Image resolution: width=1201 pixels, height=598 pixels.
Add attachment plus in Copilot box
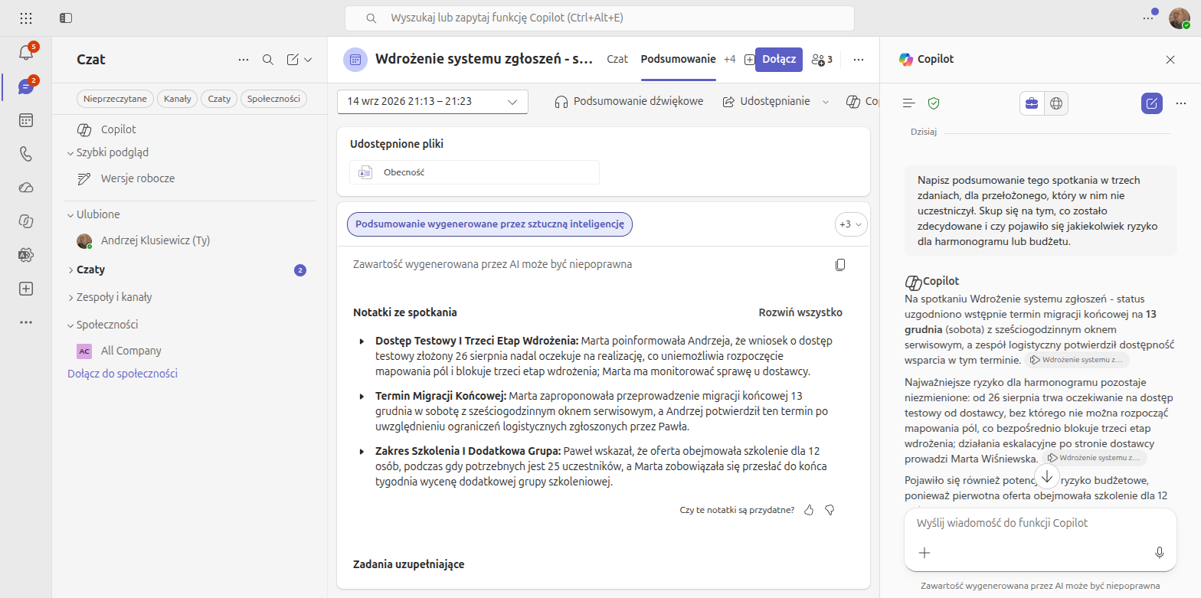pyautogui.click(x=924, y=553)
